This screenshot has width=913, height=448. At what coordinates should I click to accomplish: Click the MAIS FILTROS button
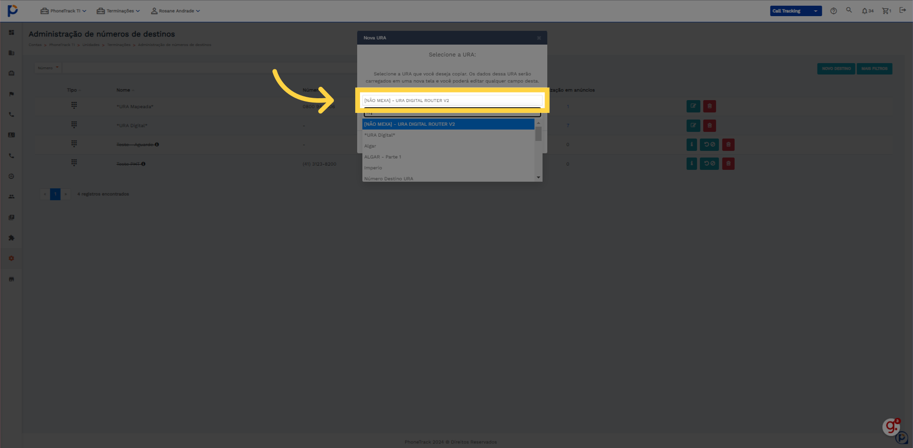(x=874, y=69)
